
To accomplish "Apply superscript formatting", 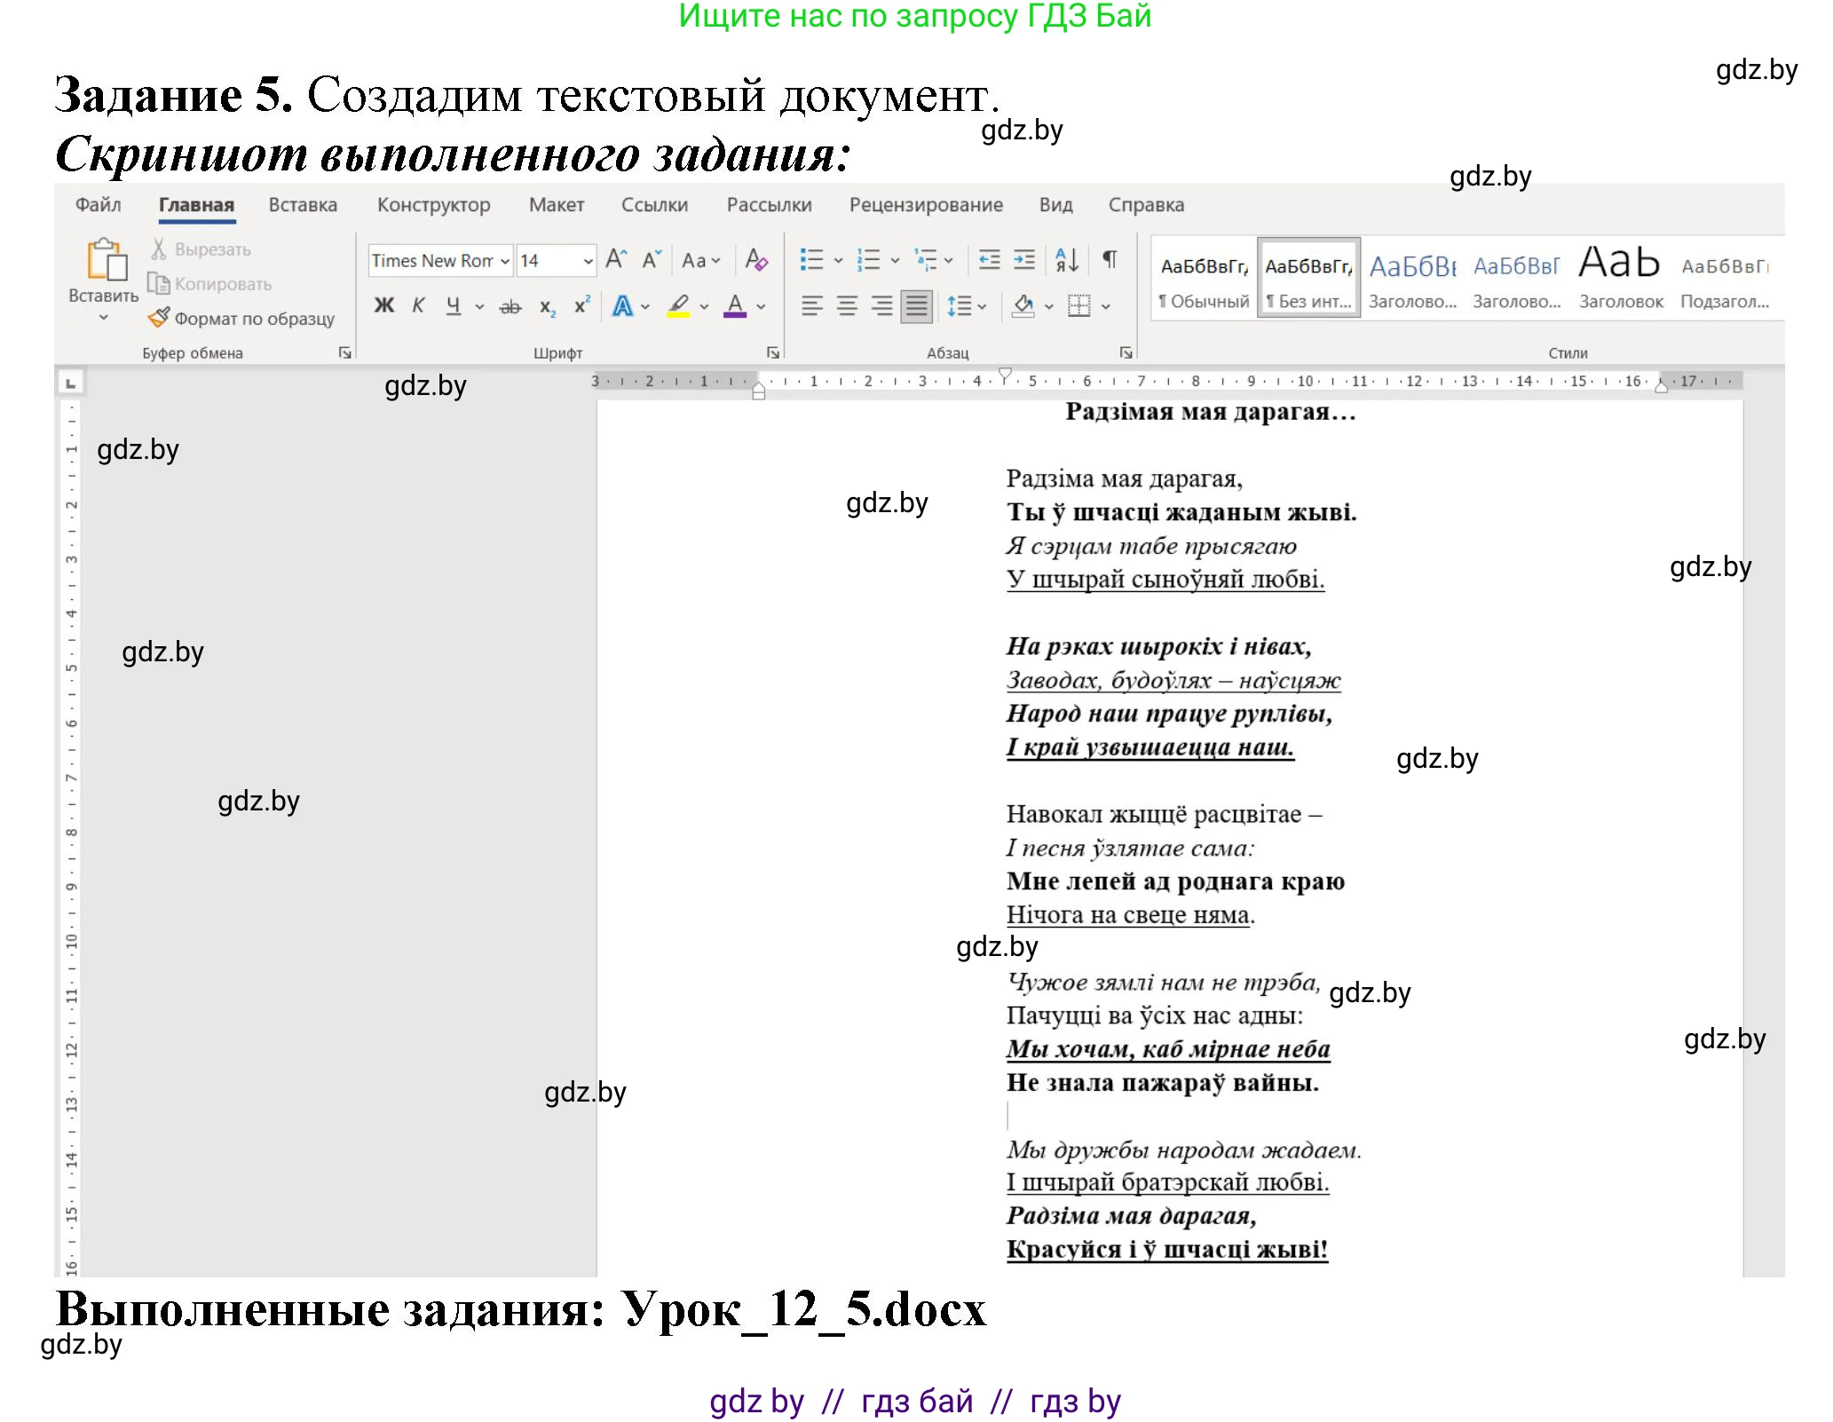I will [x=582, y=305].
